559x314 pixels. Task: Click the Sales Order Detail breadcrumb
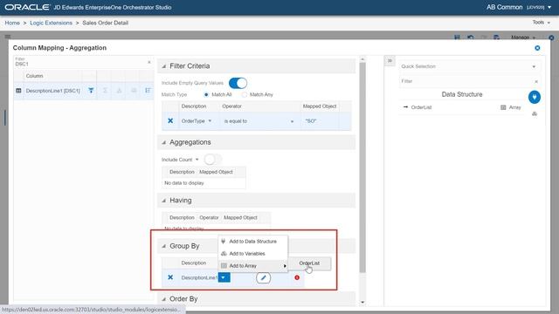point(105,23)
